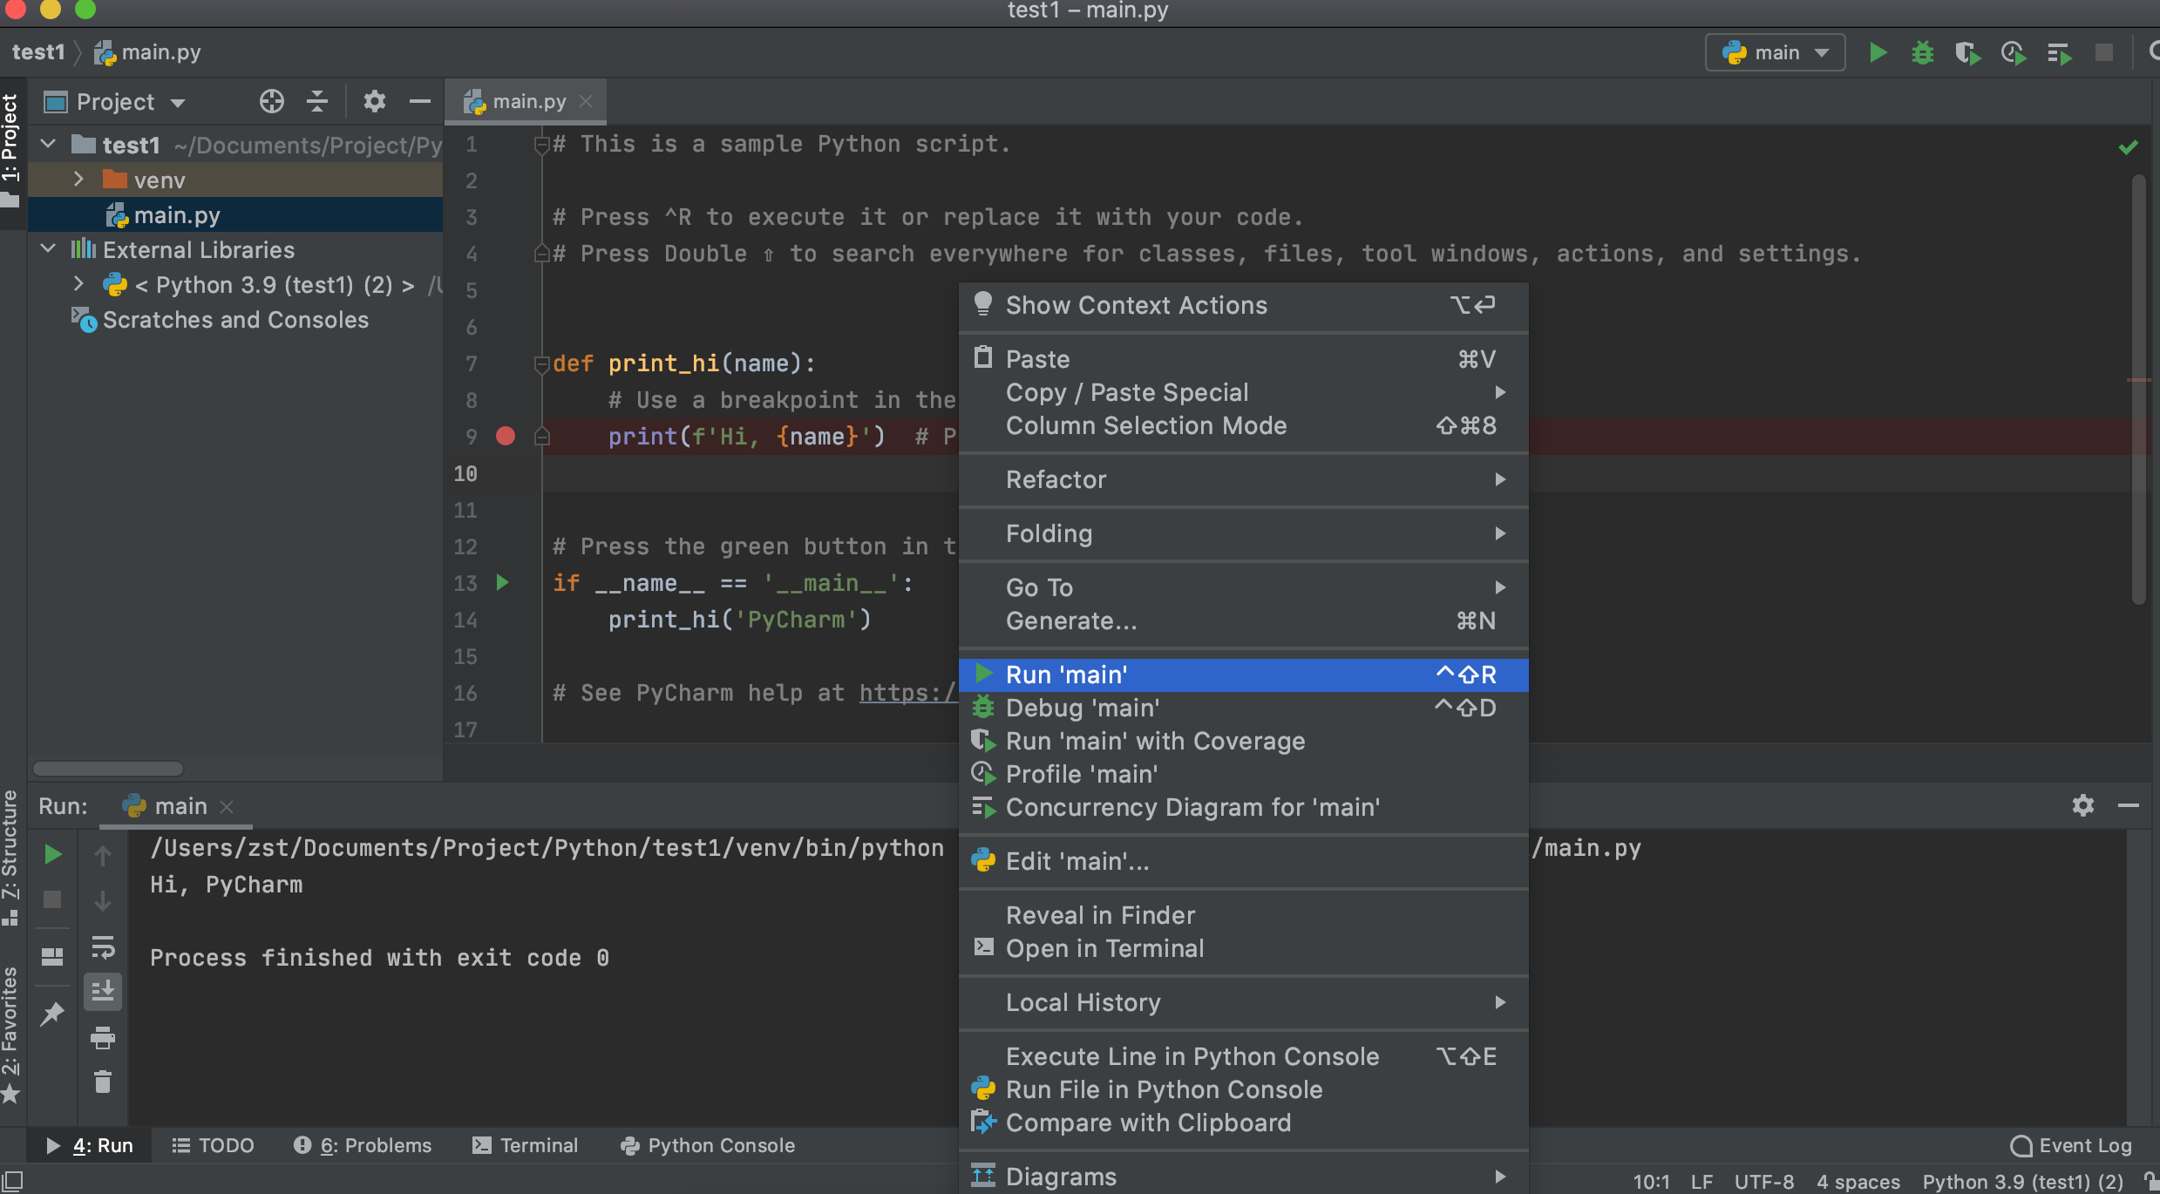Click the Run panel trash clear-all icon
The width and height of the screenshot is (2160, 1194).
pyautogui.click(x=103, y=1082)
